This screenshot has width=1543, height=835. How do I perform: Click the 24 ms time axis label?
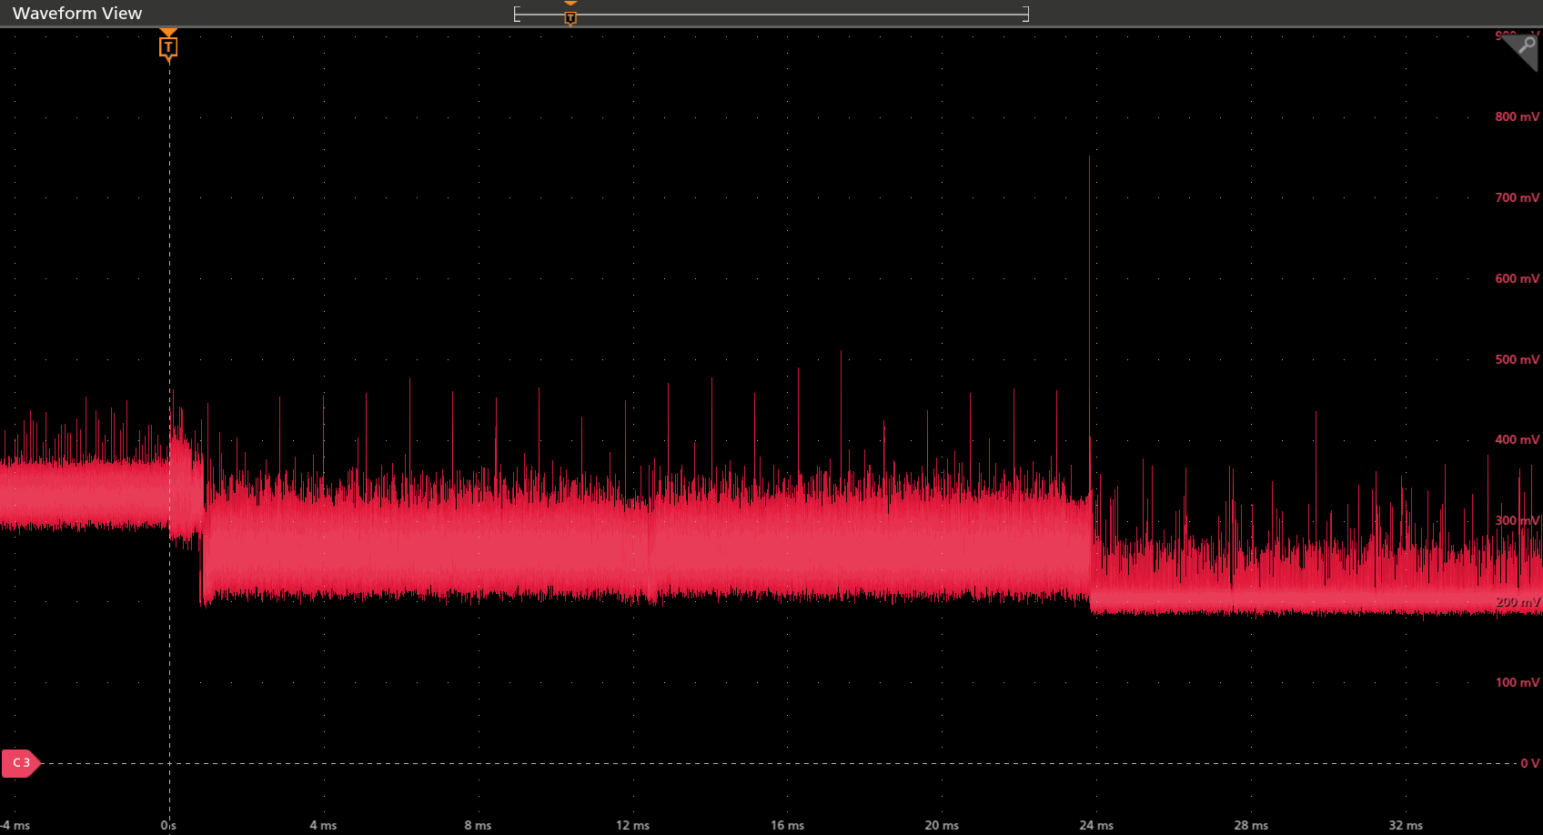tap(1096, 825)
